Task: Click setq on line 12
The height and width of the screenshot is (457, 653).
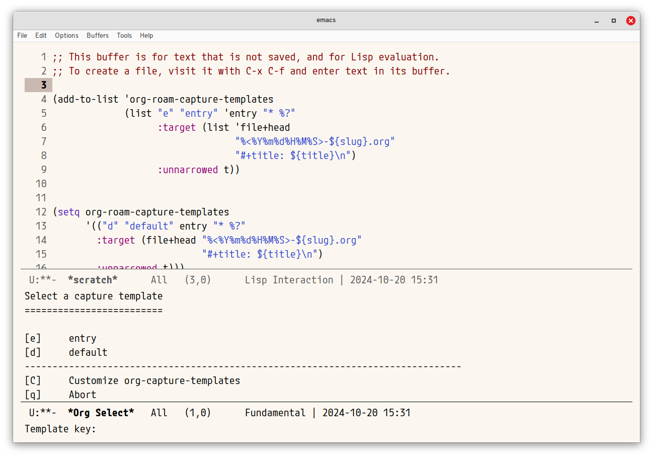Action: point(69,212)
